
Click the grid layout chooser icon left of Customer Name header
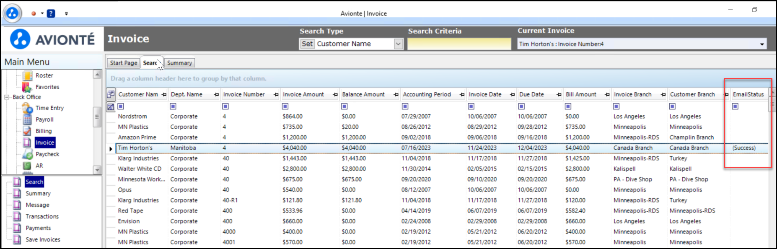[111, 94]
